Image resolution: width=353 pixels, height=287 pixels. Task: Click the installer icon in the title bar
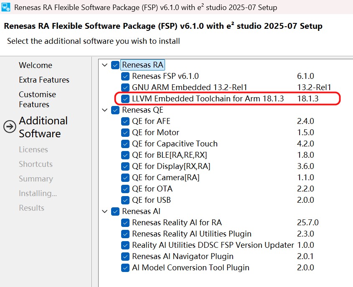point(6,7)
